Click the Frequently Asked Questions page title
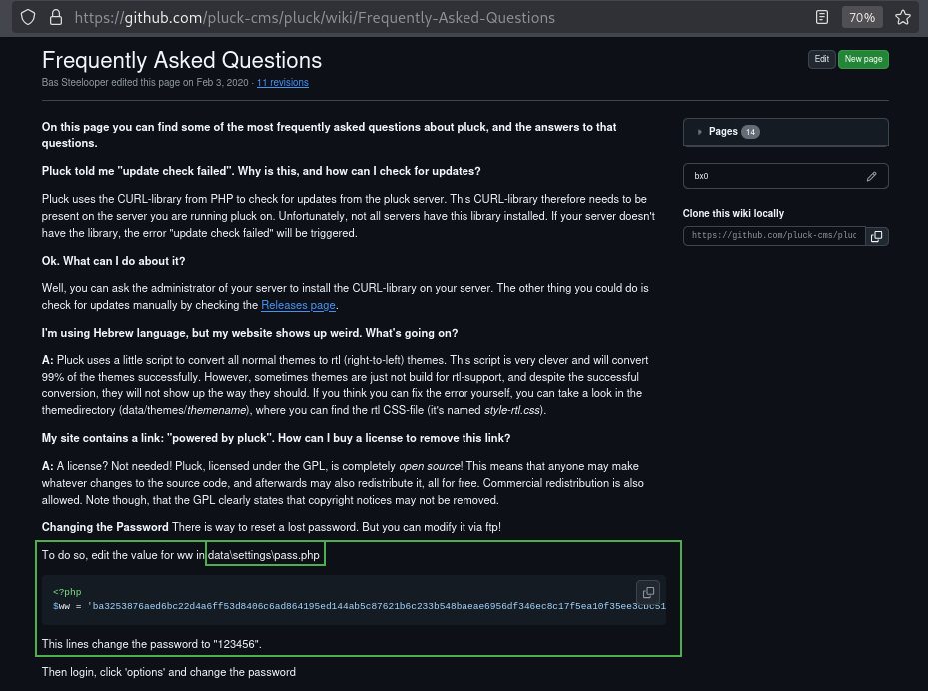Image resolution: width=928 pixels, height=691 pixels. [x=182, y=60]
